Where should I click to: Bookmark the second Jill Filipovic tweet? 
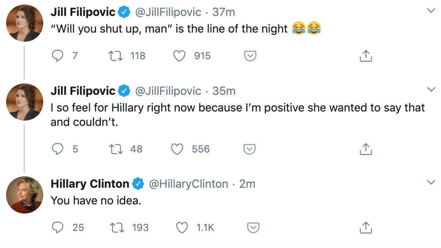click(250, 149)
